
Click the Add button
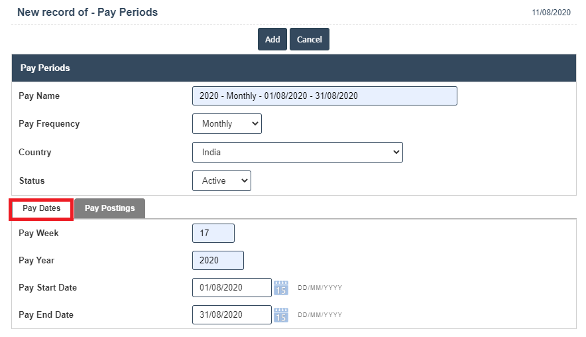coord(272,39)
